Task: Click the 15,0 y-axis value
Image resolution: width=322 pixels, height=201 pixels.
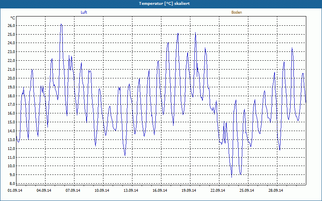Action: [12, 122]
